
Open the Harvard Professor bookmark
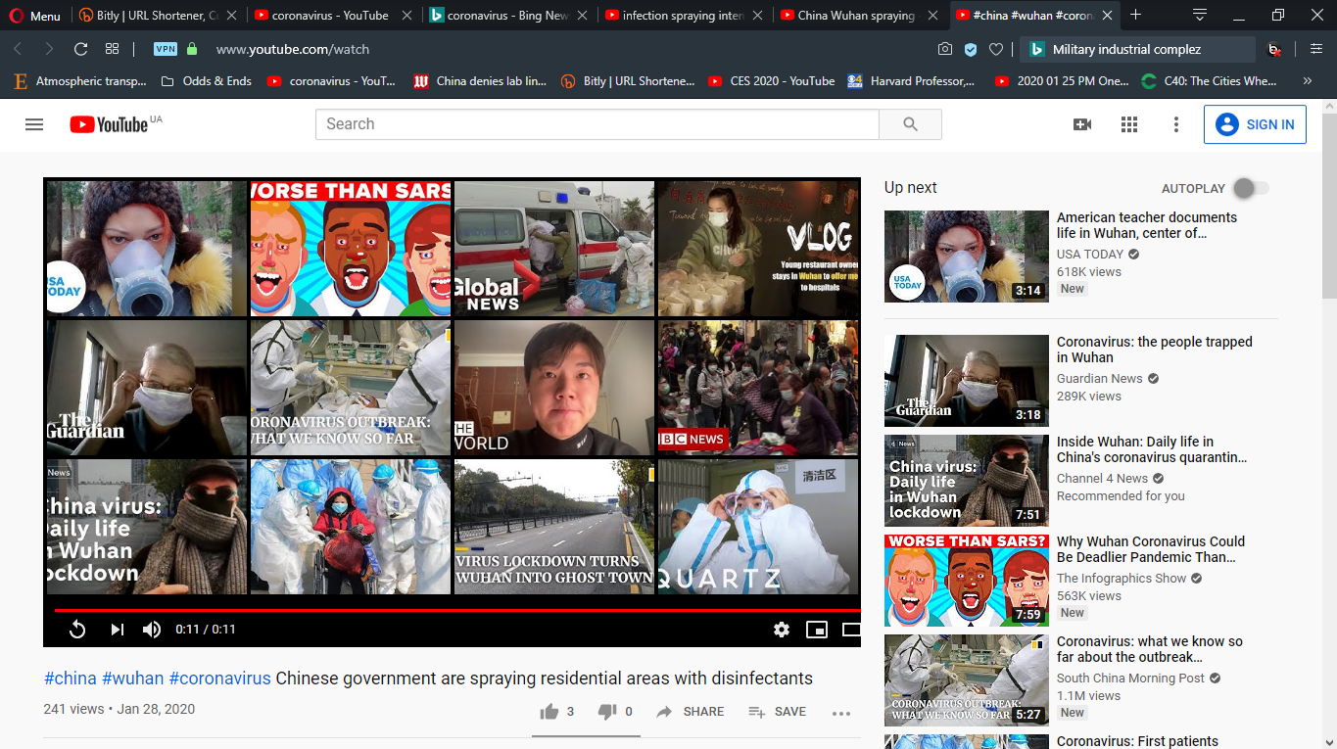point(912,81)
